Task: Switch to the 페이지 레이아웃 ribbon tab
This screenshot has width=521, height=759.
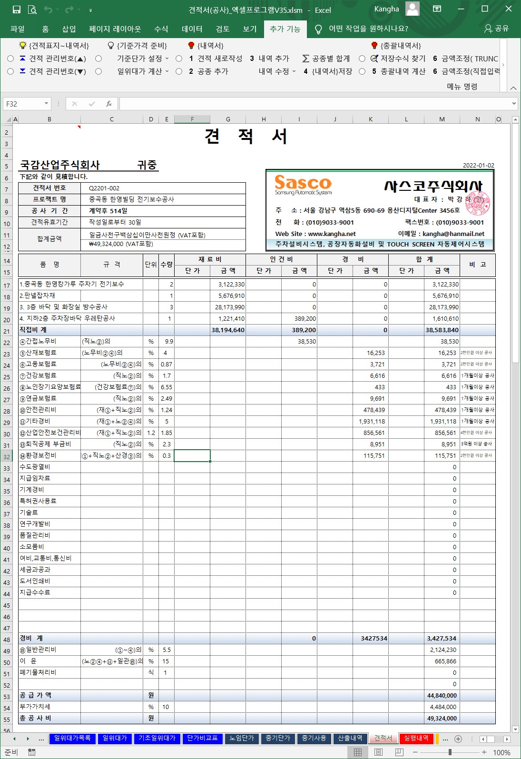Action: (115, 29)
